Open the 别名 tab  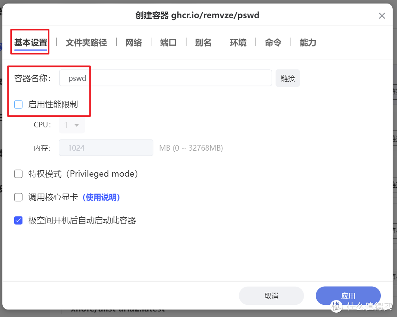pos(203,43)
